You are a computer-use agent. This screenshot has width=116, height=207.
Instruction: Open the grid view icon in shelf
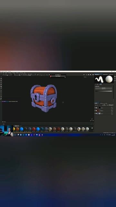click(x=92, y=128)
